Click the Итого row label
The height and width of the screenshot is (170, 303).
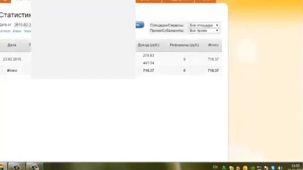click(x=12, y=70)
